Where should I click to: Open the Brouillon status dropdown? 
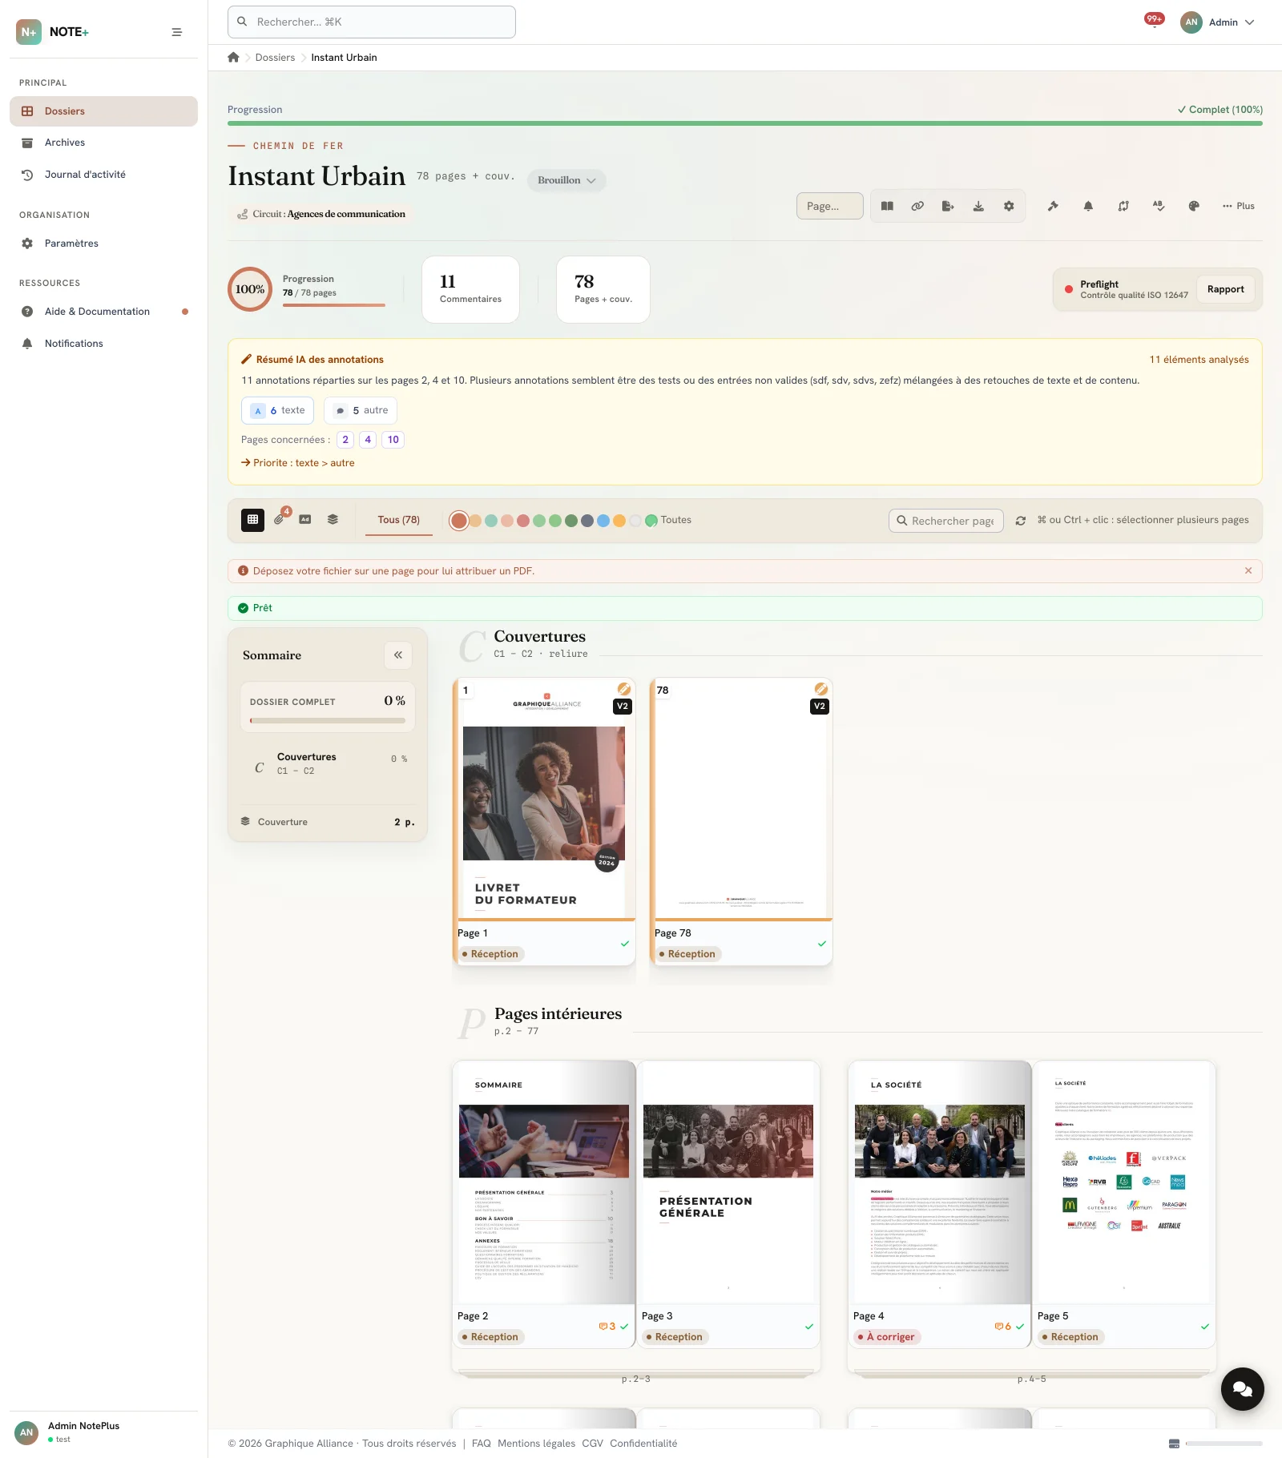[x=566, y=180]
